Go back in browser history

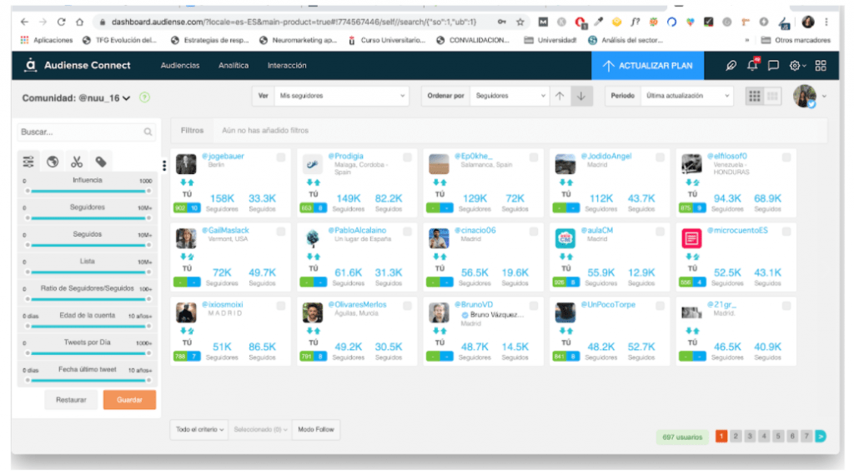click(24, 22)
